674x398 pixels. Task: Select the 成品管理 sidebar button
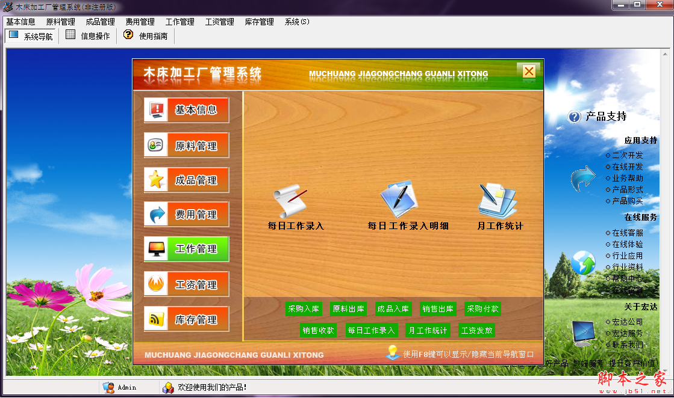point(187,180)
